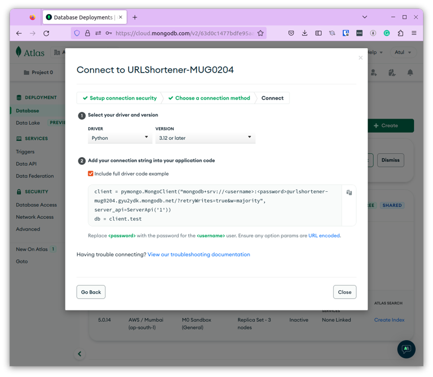This screenshot has height=377, width=433.
Task: Open Firefox extensions puzzle icon
Action: [401, 33]
